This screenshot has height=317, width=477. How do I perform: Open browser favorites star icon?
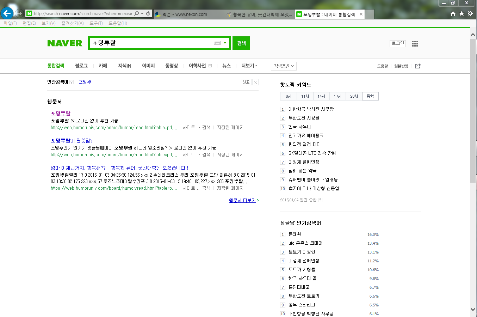(x=461, y=13)
